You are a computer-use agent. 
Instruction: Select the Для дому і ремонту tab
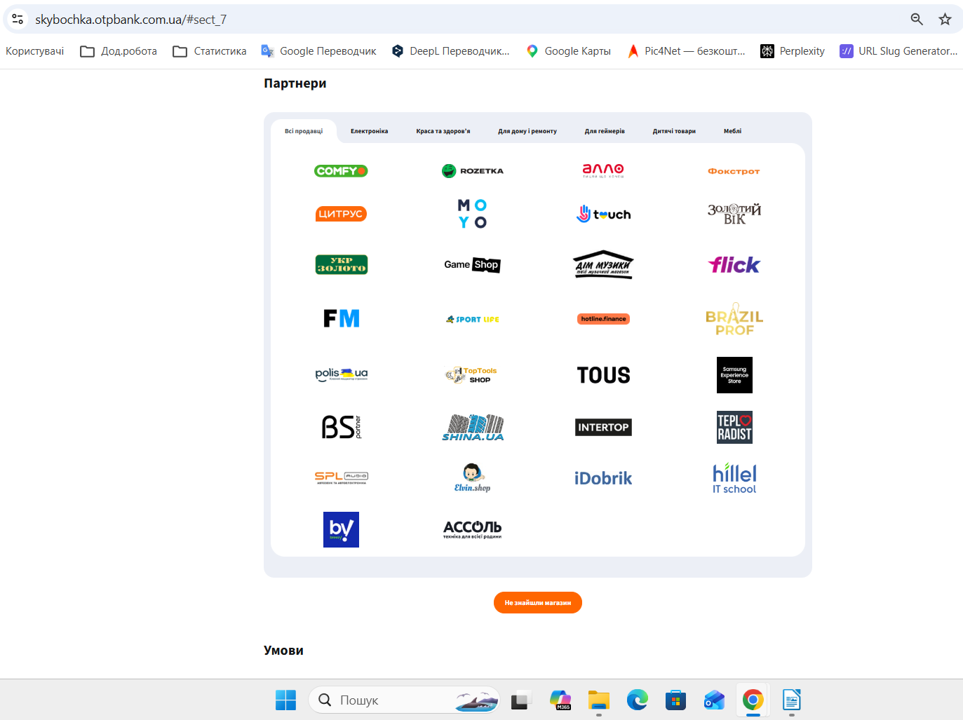click(527, 131)
